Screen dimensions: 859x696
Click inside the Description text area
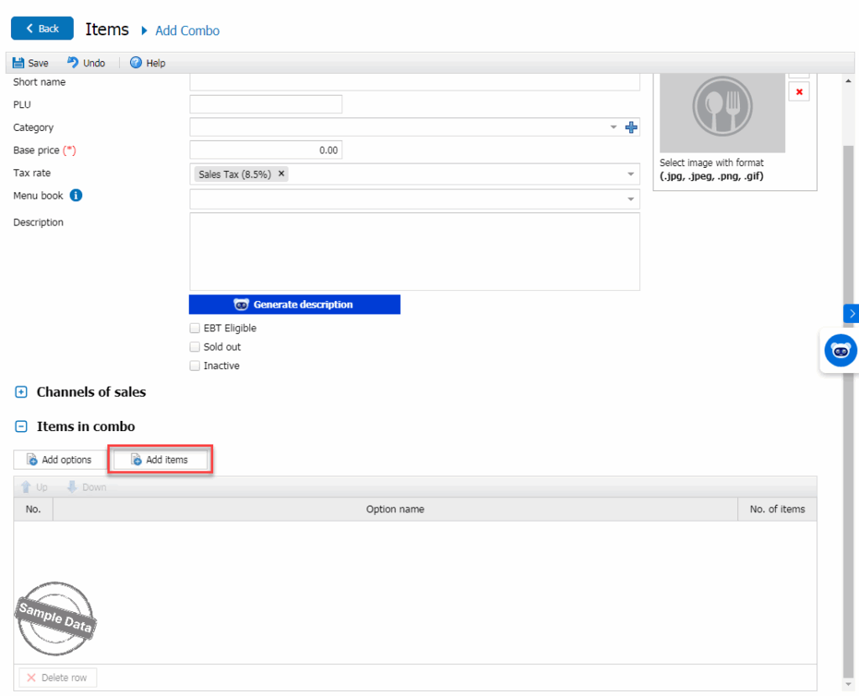(x=414, y=252)
